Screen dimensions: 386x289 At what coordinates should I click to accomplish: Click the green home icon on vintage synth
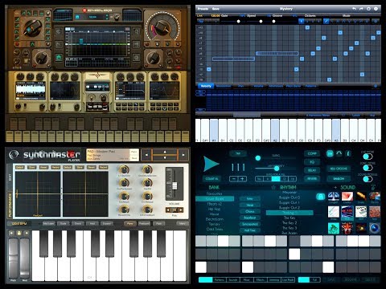pyautogui.click(x=59, y=57)
